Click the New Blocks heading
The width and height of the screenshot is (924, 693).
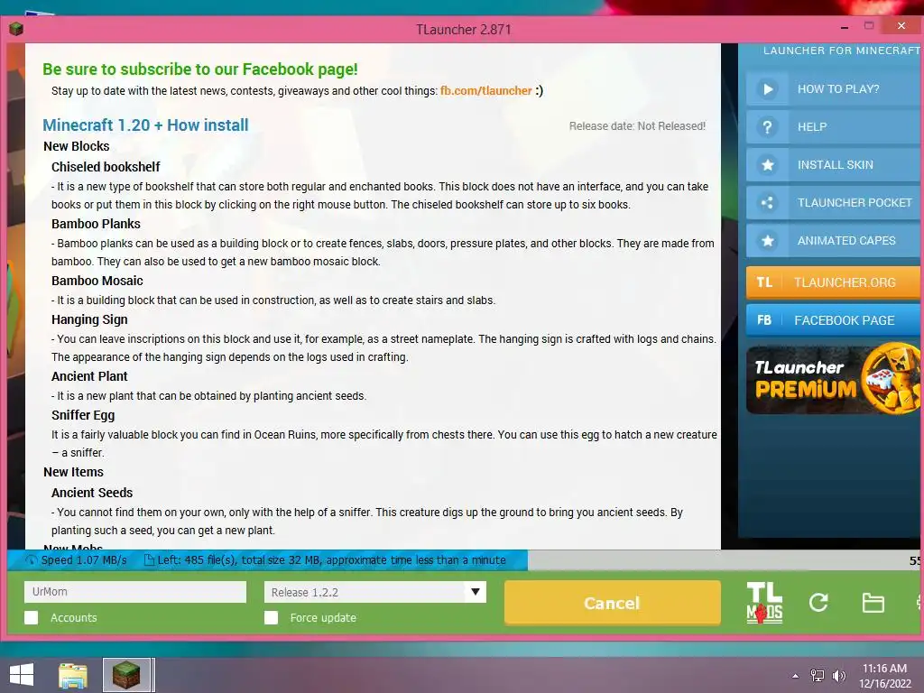[77, 146]
